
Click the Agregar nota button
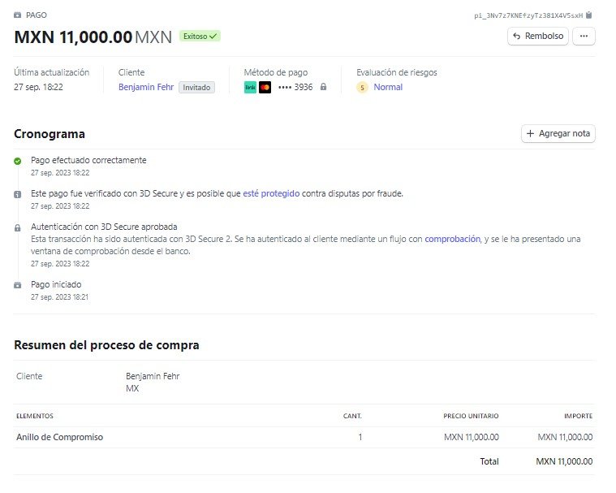[558, 133]
